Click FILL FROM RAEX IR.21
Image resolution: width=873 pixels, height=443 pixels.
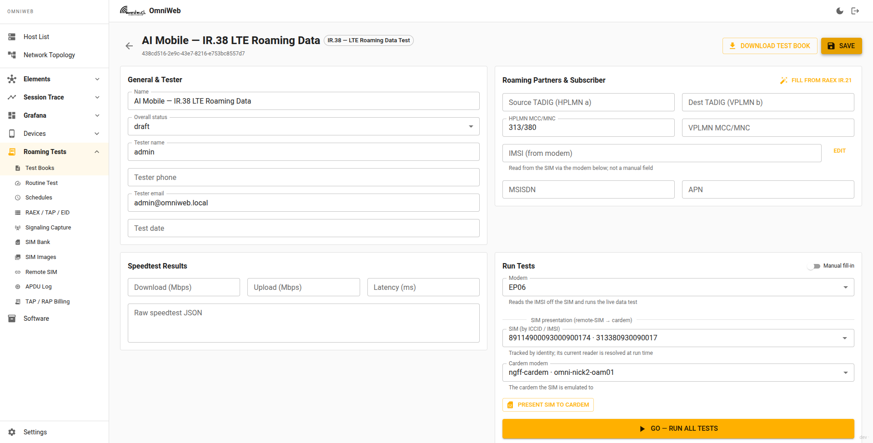pos(816,80)
